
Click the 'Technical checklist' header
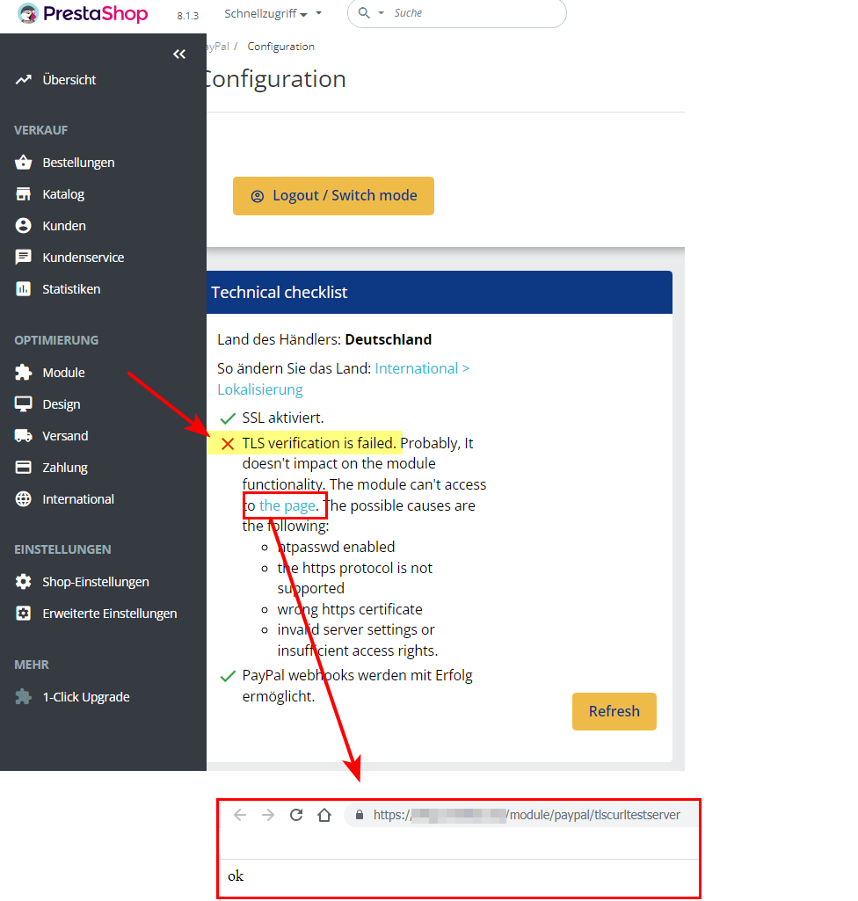[x=439, y=293]
